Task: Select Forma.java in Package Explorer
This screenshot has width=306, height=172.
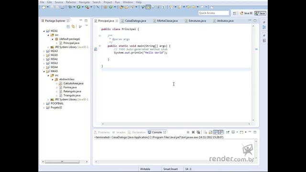Action: 70,87
